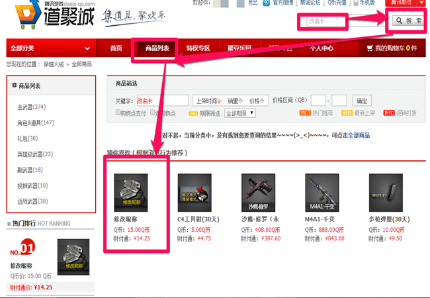Viewport: 430px width, 298px height.
Task: Sort by 价格 arrow
Action: [262, 101]
